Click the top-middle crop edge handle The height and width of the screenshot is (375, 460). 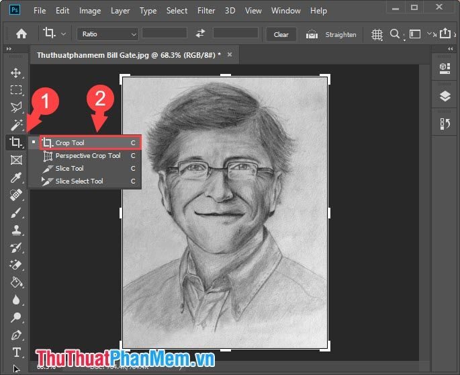tap(226, 75)
